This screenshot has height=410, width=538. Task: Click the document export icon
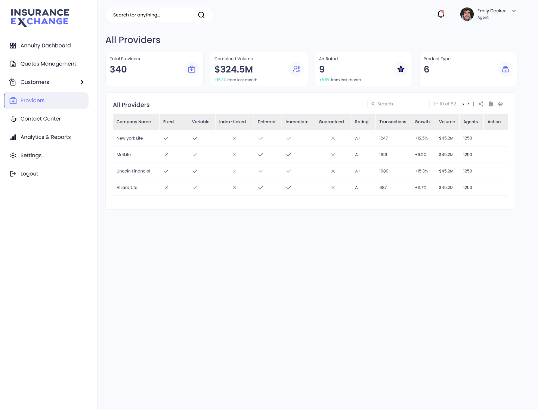point(491,104)
